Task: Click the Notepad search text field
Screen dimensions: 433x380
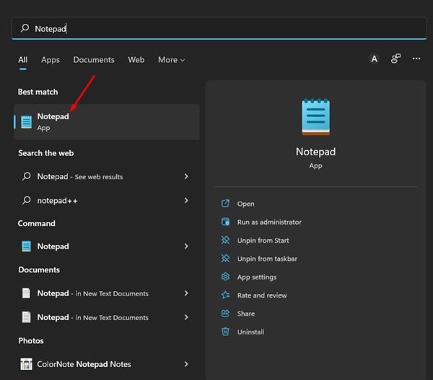Action: (219, 28)
